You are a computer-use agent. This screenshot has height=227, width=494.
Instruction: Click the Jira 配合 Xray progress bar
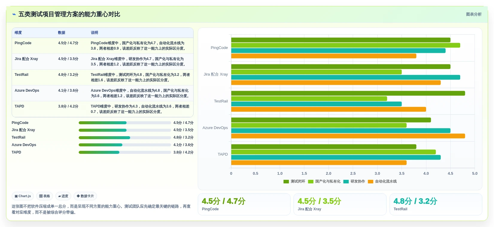125,130
